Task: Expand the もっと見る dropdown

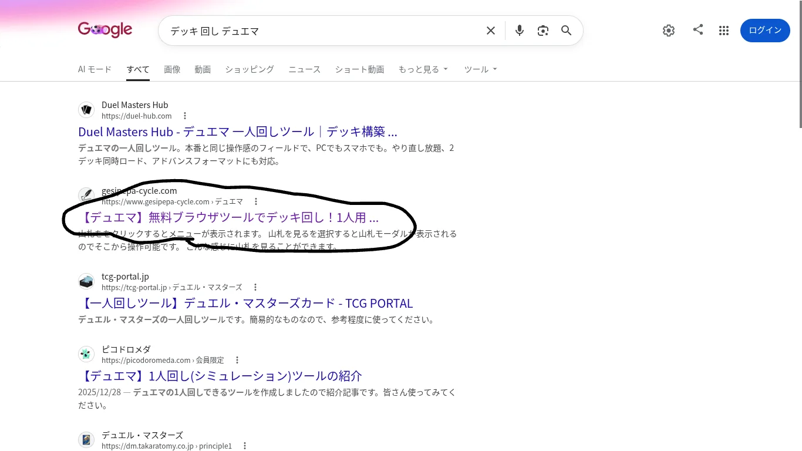Action: tap(423, 69)
